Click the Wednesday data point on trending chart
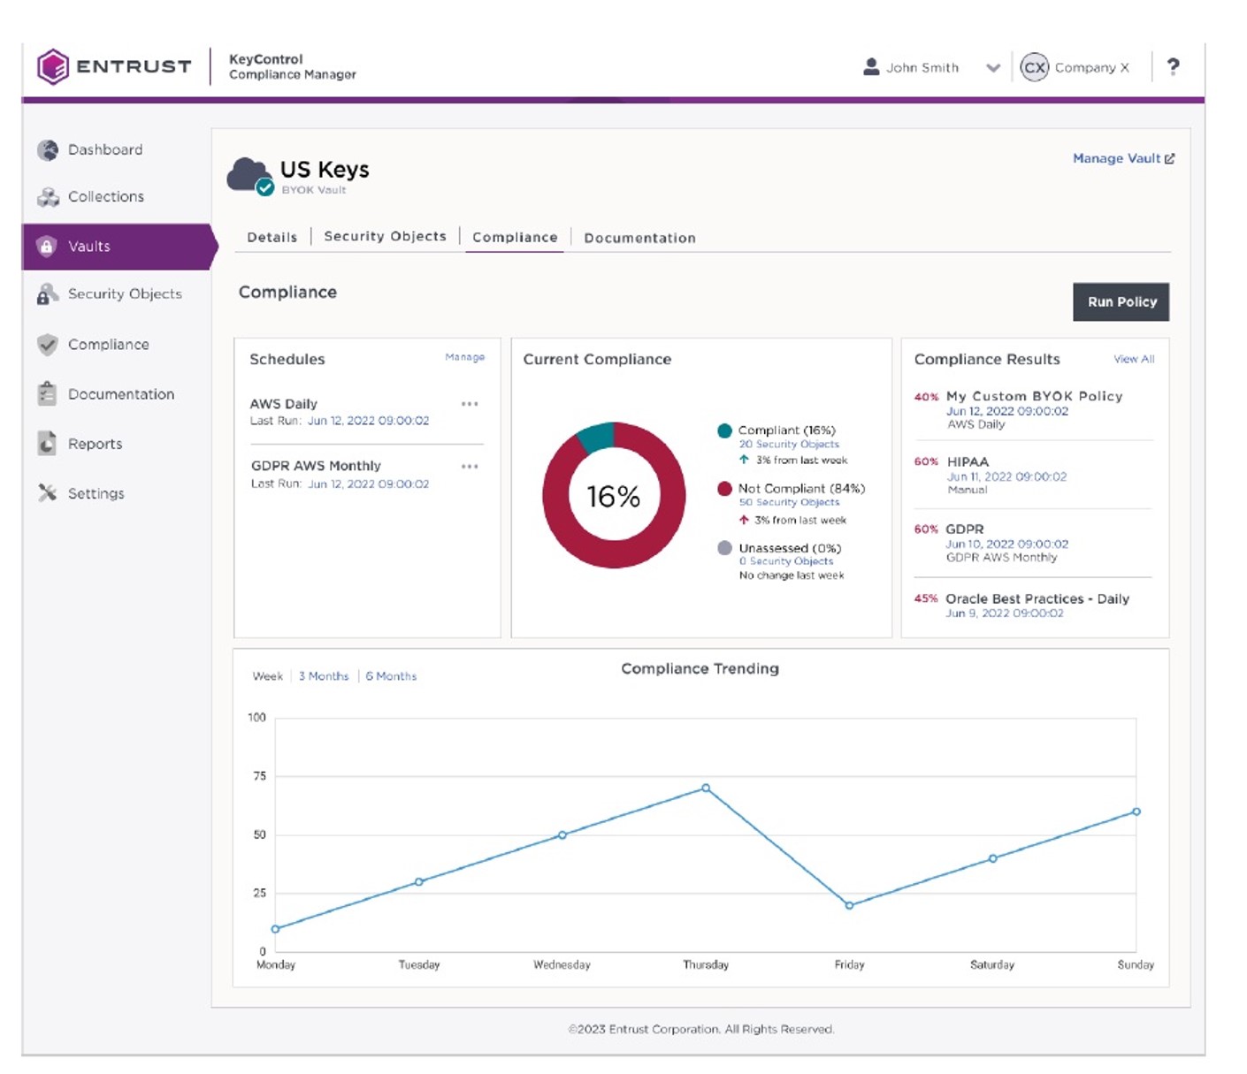 click(x=562, y=835)
